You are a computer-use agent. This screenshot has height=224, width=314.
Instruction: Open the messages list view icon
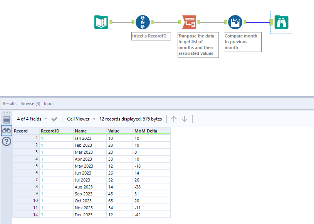point(6,120)
